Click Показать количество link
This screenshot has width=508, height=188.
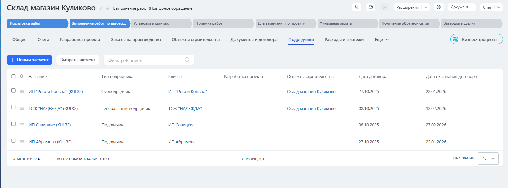(89, 159)
